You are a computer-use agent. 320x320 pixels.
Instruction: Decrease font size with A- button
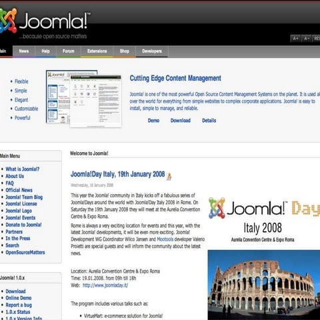(307, 39)
